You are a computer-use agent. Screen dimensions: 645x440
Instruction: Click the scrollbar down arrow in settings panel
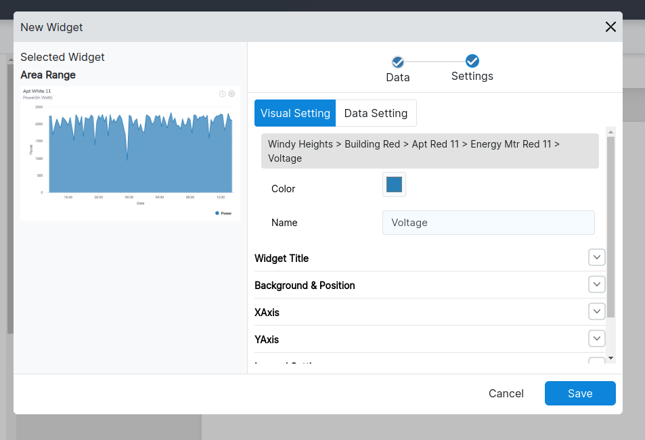611,357
